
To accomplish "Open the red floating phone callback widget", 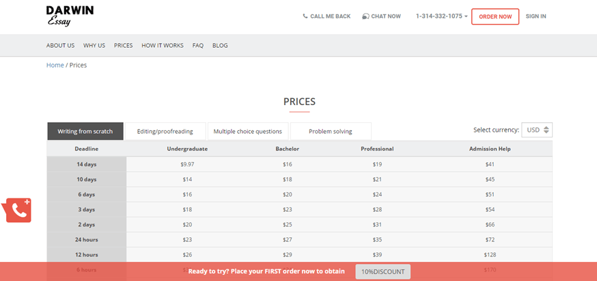I will (17, 210).
